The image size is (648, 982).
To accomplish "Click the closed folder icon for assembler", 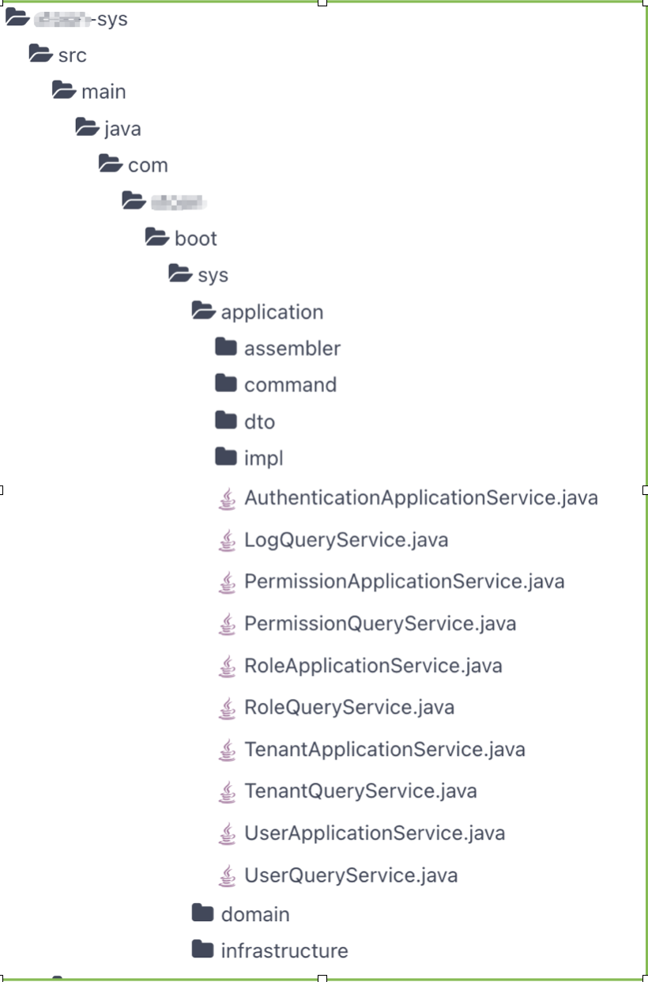I will point(226,347).
